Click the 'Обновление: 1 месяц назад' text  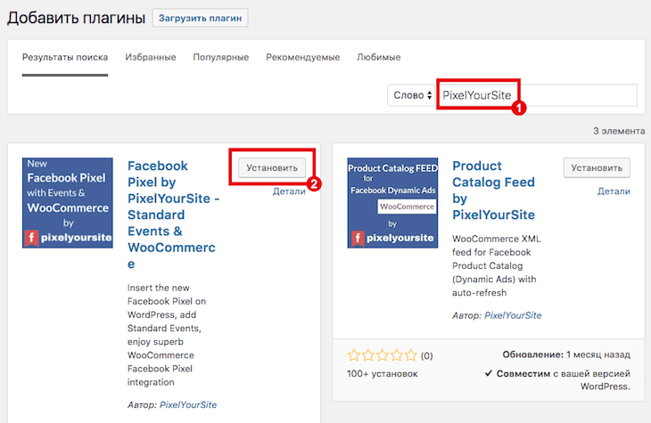[x=566, y=354]
